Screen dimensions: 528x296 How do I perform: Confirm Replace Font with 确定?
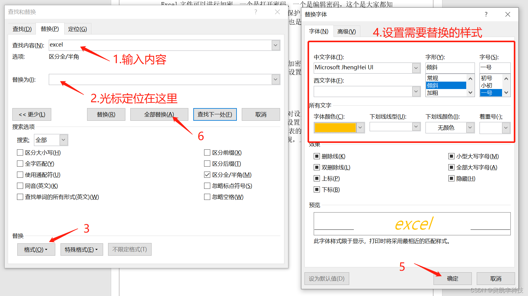click(x=453, y=278)
